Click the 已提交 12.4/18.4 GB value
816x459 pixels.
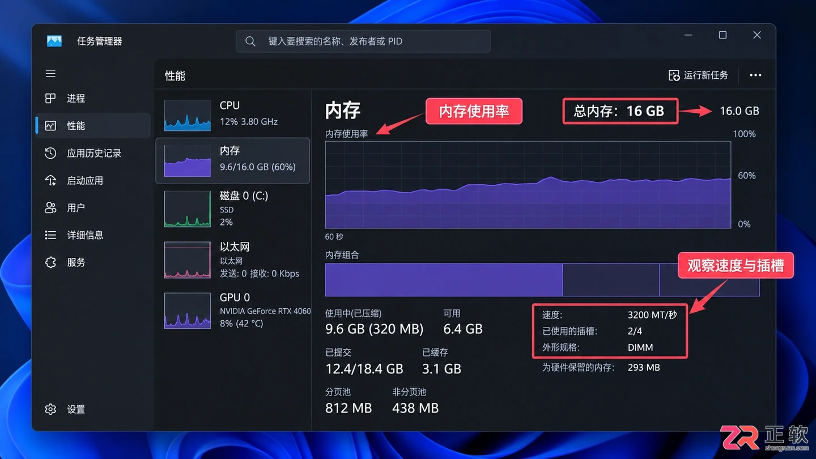click(364, 369)
